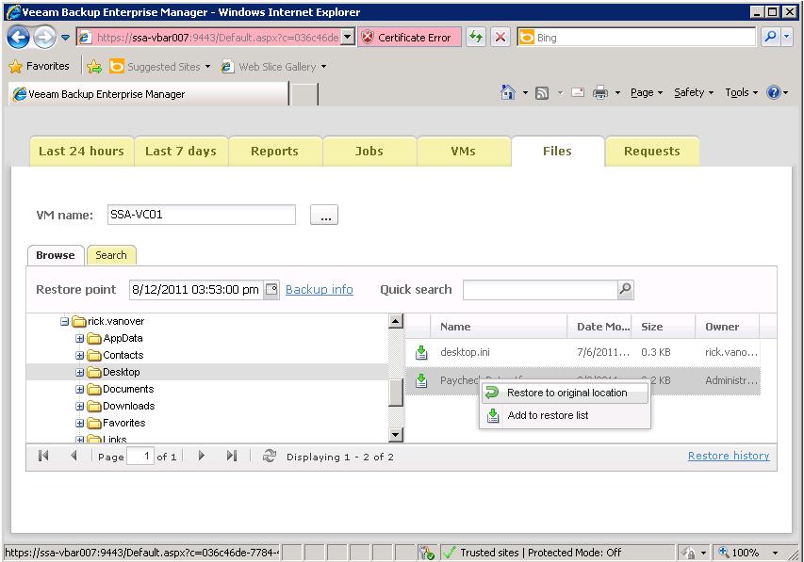
Task: Switch to the Search sub-tab
Action: click(x=111, y=255)
